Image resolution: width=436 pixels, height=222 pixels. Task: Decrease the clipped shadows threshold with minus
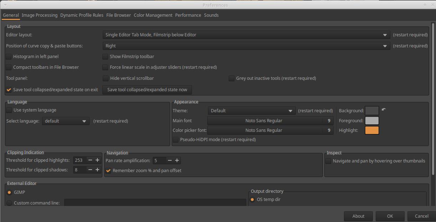(90, 170)
